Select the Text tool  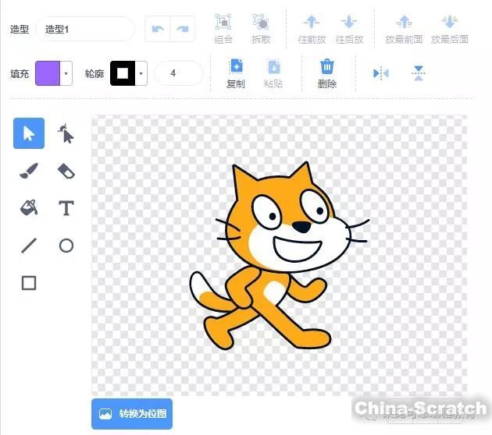click(x=66, y=208)
